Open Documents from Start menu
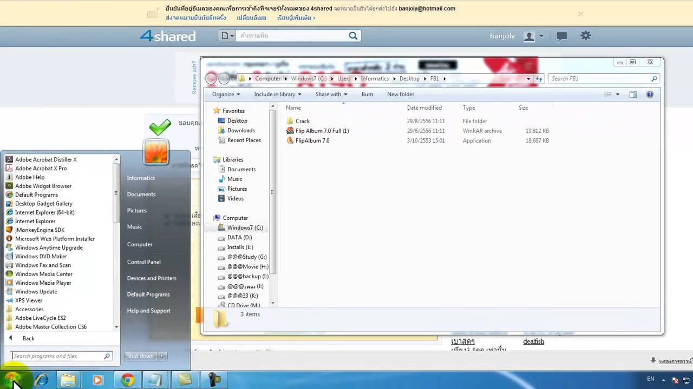The width and height of the screenshot is (693, 389). tap(141, 194)
